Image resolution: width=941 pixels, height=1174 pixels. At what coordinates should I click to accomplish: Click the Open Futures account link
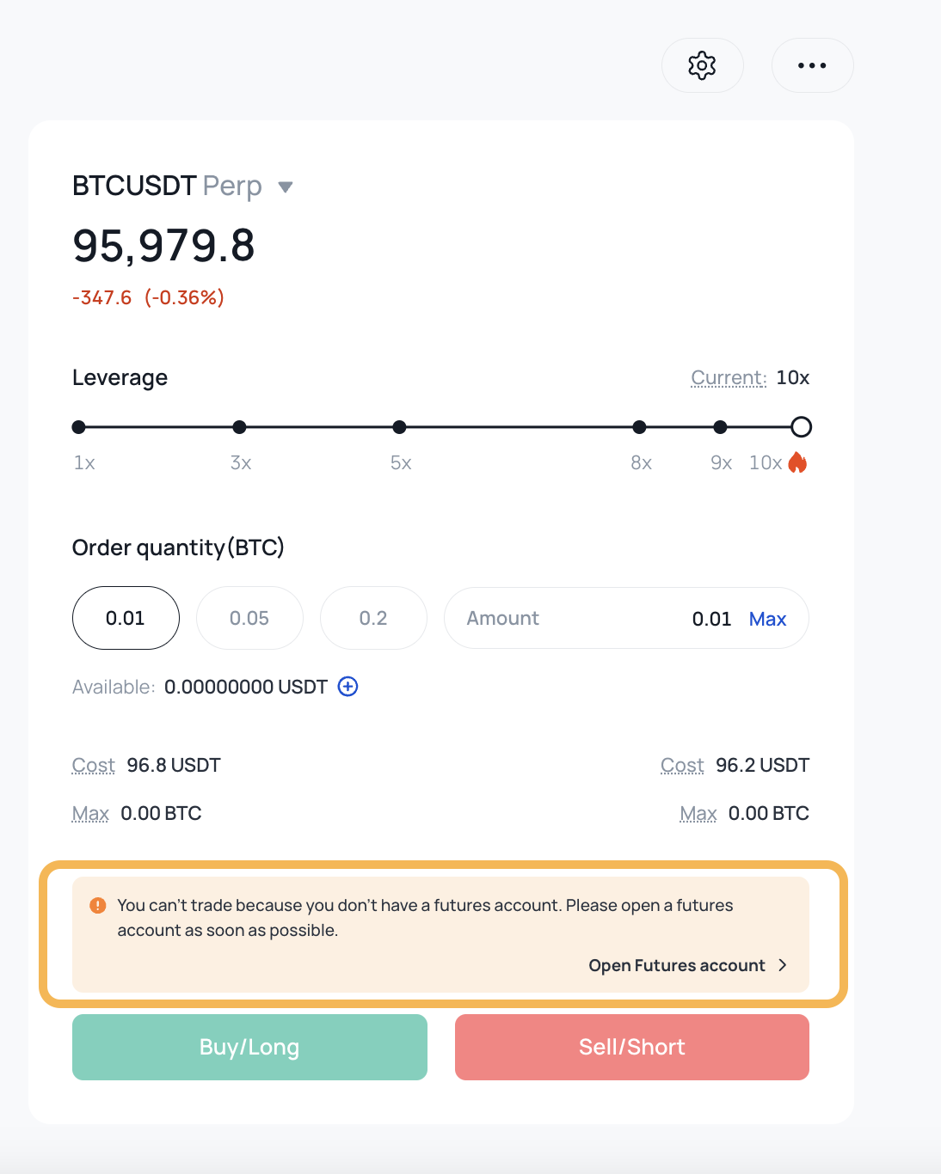(x=676, y=965)
